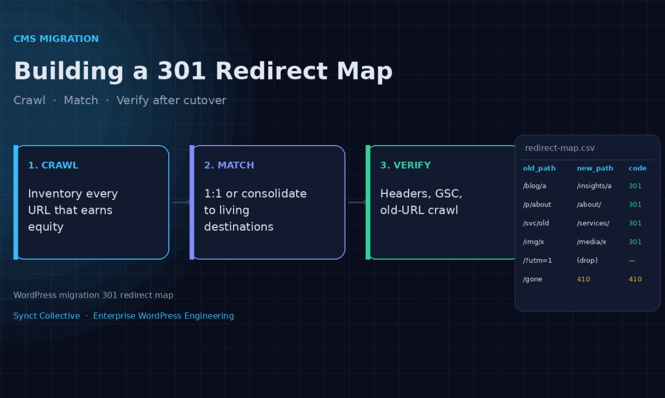Select the 2. MATCH heading
Image resolution: width=665 pixels, height=398 pixels.
pos(229,165)
